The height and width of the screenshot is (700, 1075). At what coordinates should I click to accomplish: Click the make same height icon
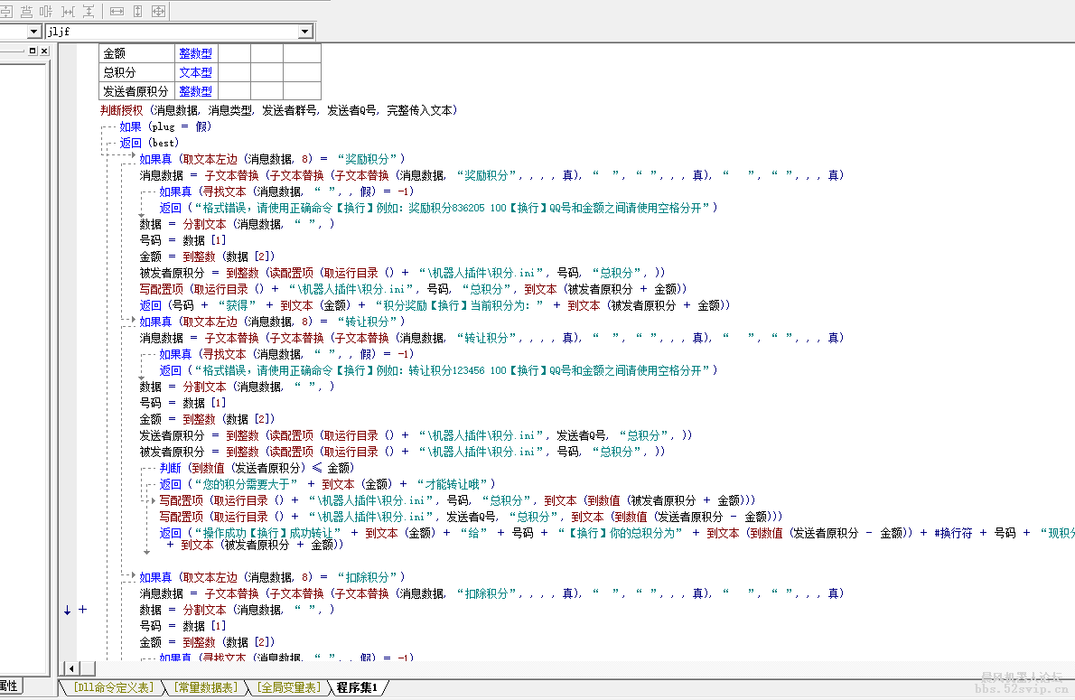(x=136, y=11)
